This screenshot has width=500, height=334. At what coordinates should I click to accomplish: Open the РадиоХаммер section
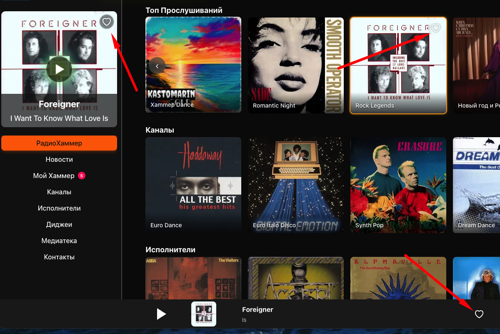click(59, 143)
